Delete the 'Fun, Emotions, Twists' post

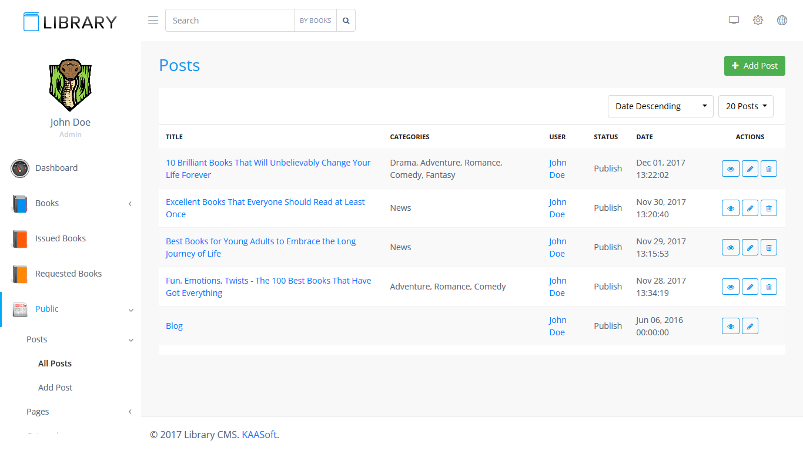(x=769, y=287)
